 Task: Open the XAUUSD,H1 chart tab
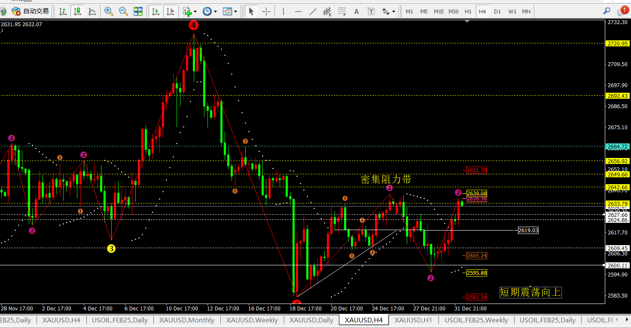pyautogui.click(x=414, y=320)
